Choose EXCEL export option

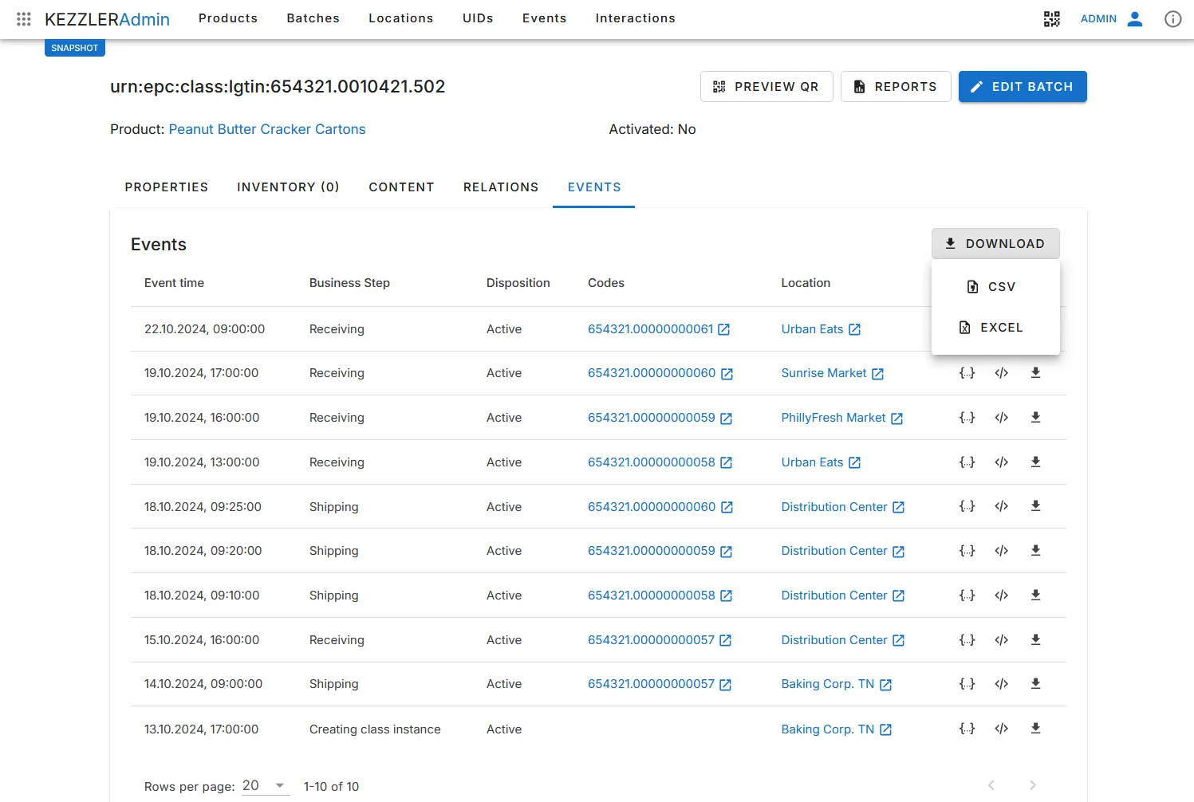[x=995, y=328]
